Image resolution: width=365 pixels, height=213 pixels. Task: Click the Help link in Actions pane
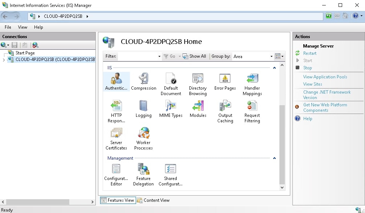click(308, 119)
